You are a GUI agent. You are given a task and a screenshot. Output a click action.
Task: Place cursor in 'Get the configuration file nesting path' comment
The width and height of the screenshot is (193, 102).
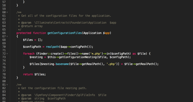[x=54, y=88]
